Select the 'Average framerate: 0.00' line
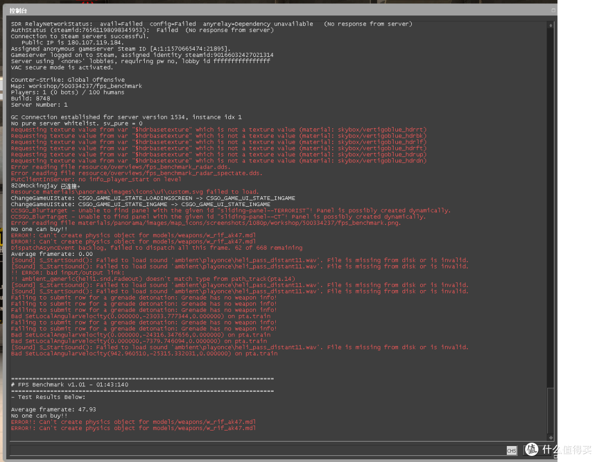 pos(52,254)
